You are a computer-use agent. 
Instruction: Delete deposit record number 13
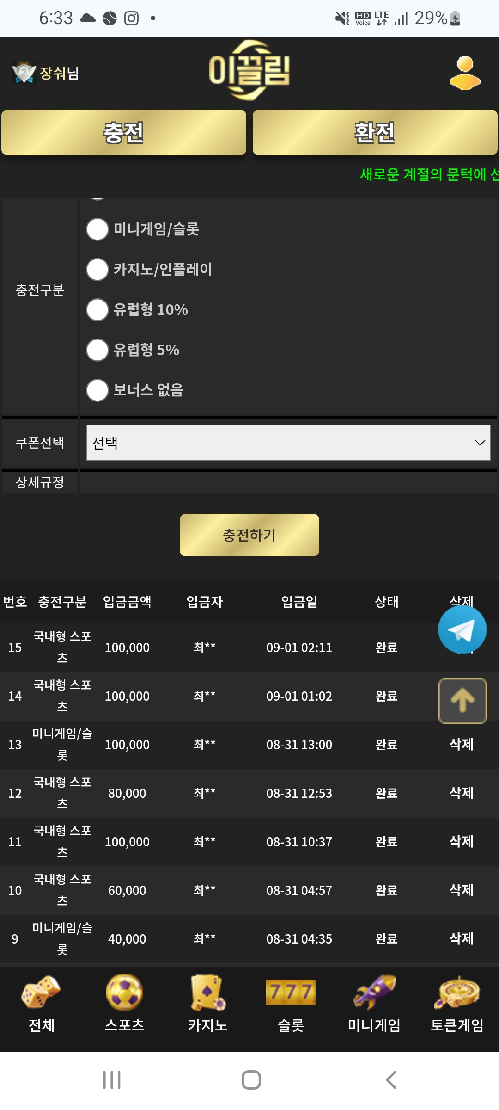coord(461,744)
